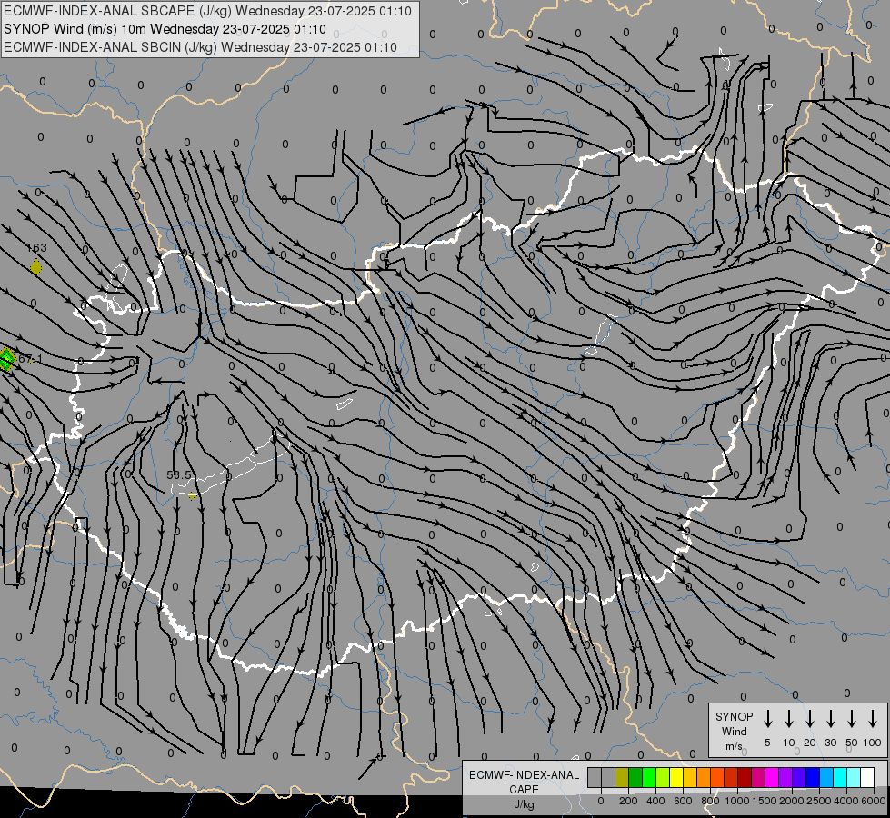Image resolution: width=890 pixels, height=818 pixels.
Task: Click the 2000 tick on CAPE legend
Action: [792, 801]
